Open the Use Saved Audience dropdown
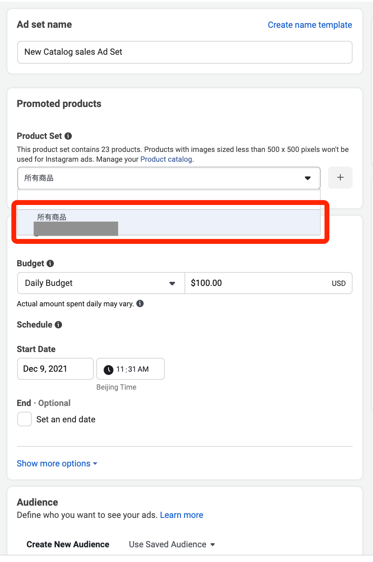 coord(172,544)
